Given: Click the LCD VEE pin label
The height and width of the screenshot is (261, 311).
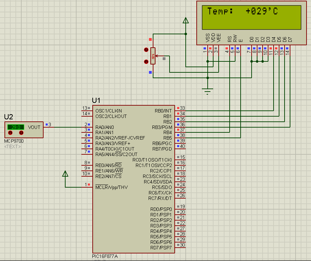Looking at the screenshot, I should (x=219, y=38).
